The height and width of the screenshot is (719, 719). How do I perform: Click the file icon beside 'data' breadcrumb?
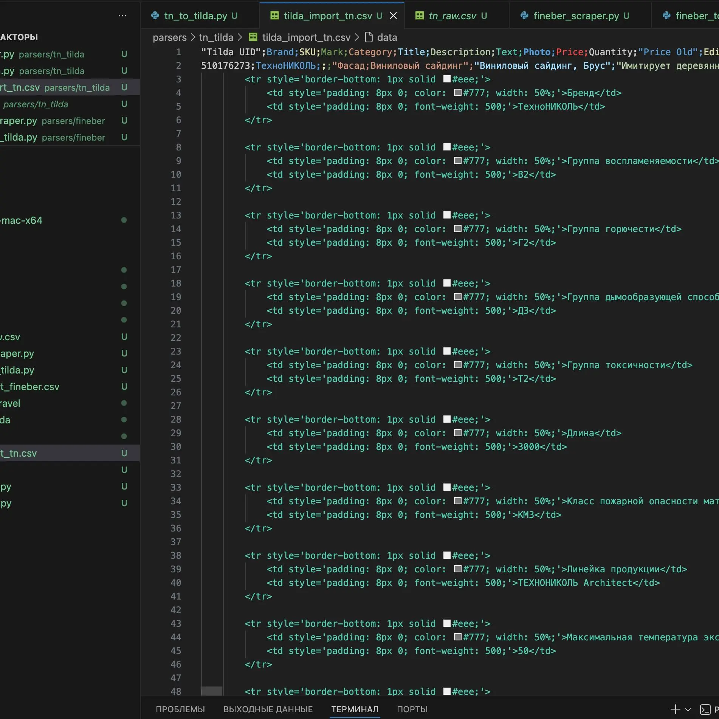point(369,37)
